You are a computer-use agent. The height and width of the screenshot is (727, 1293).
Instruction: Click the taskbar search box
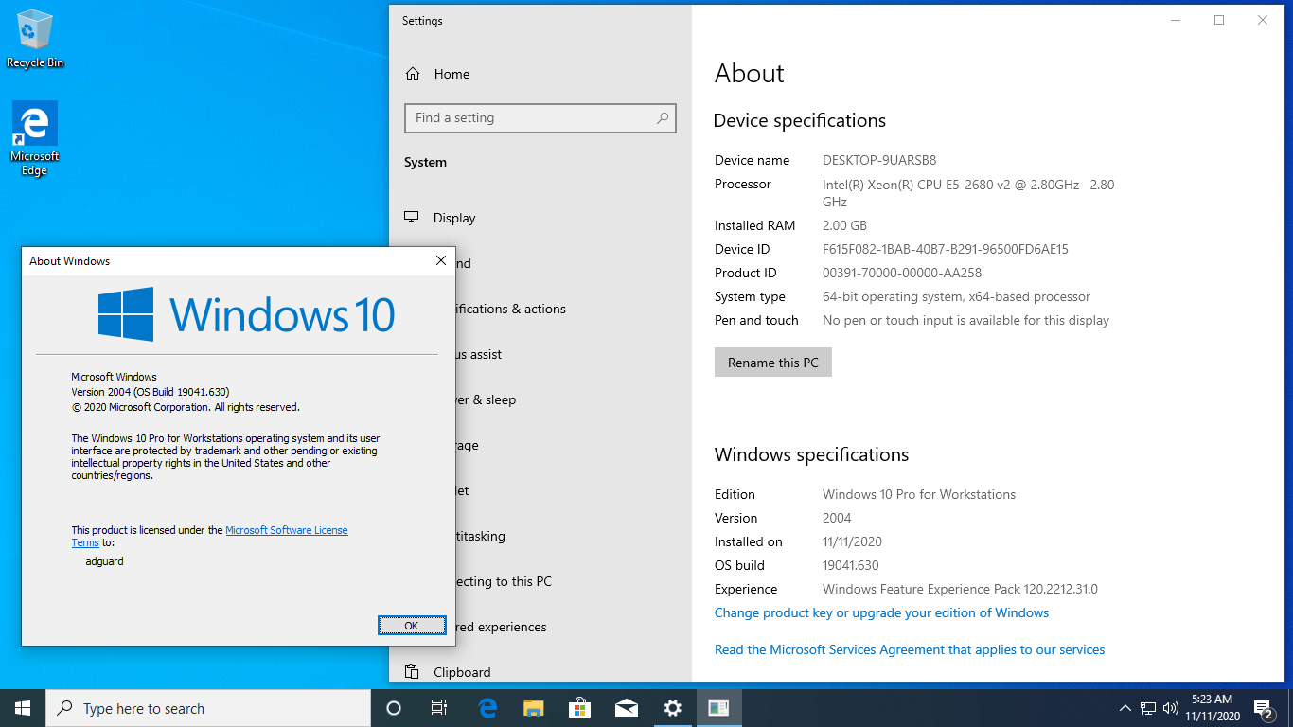point(208,708)
